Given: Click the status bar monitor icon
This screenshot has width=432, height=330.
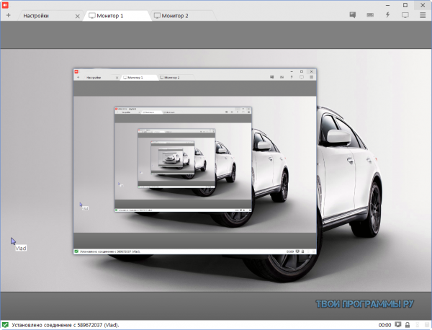Looking at the screenshot, I should 398,325.
